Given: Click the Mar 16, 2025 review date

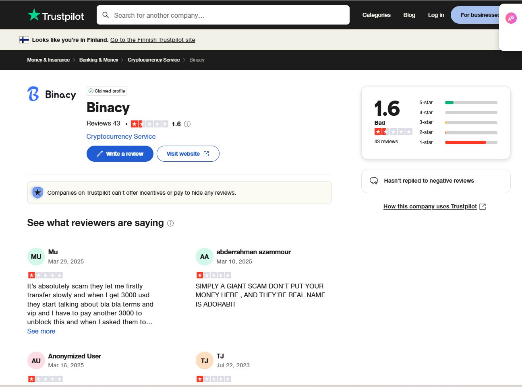Looking at the screenshot, I should point(66,365).
